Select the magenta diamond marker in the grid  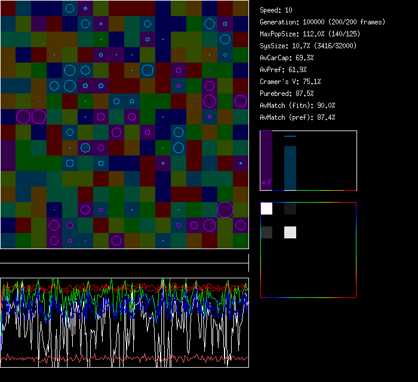(x=210, y=117)
